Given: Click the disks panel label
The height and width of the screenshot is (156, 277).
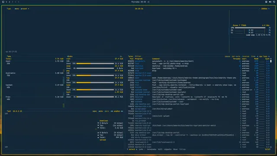Looking at the screenshot, I should coord(70,56).
